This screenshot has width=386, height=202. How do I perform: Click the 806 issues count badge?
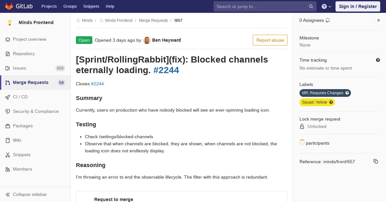(x=60, y=68)
